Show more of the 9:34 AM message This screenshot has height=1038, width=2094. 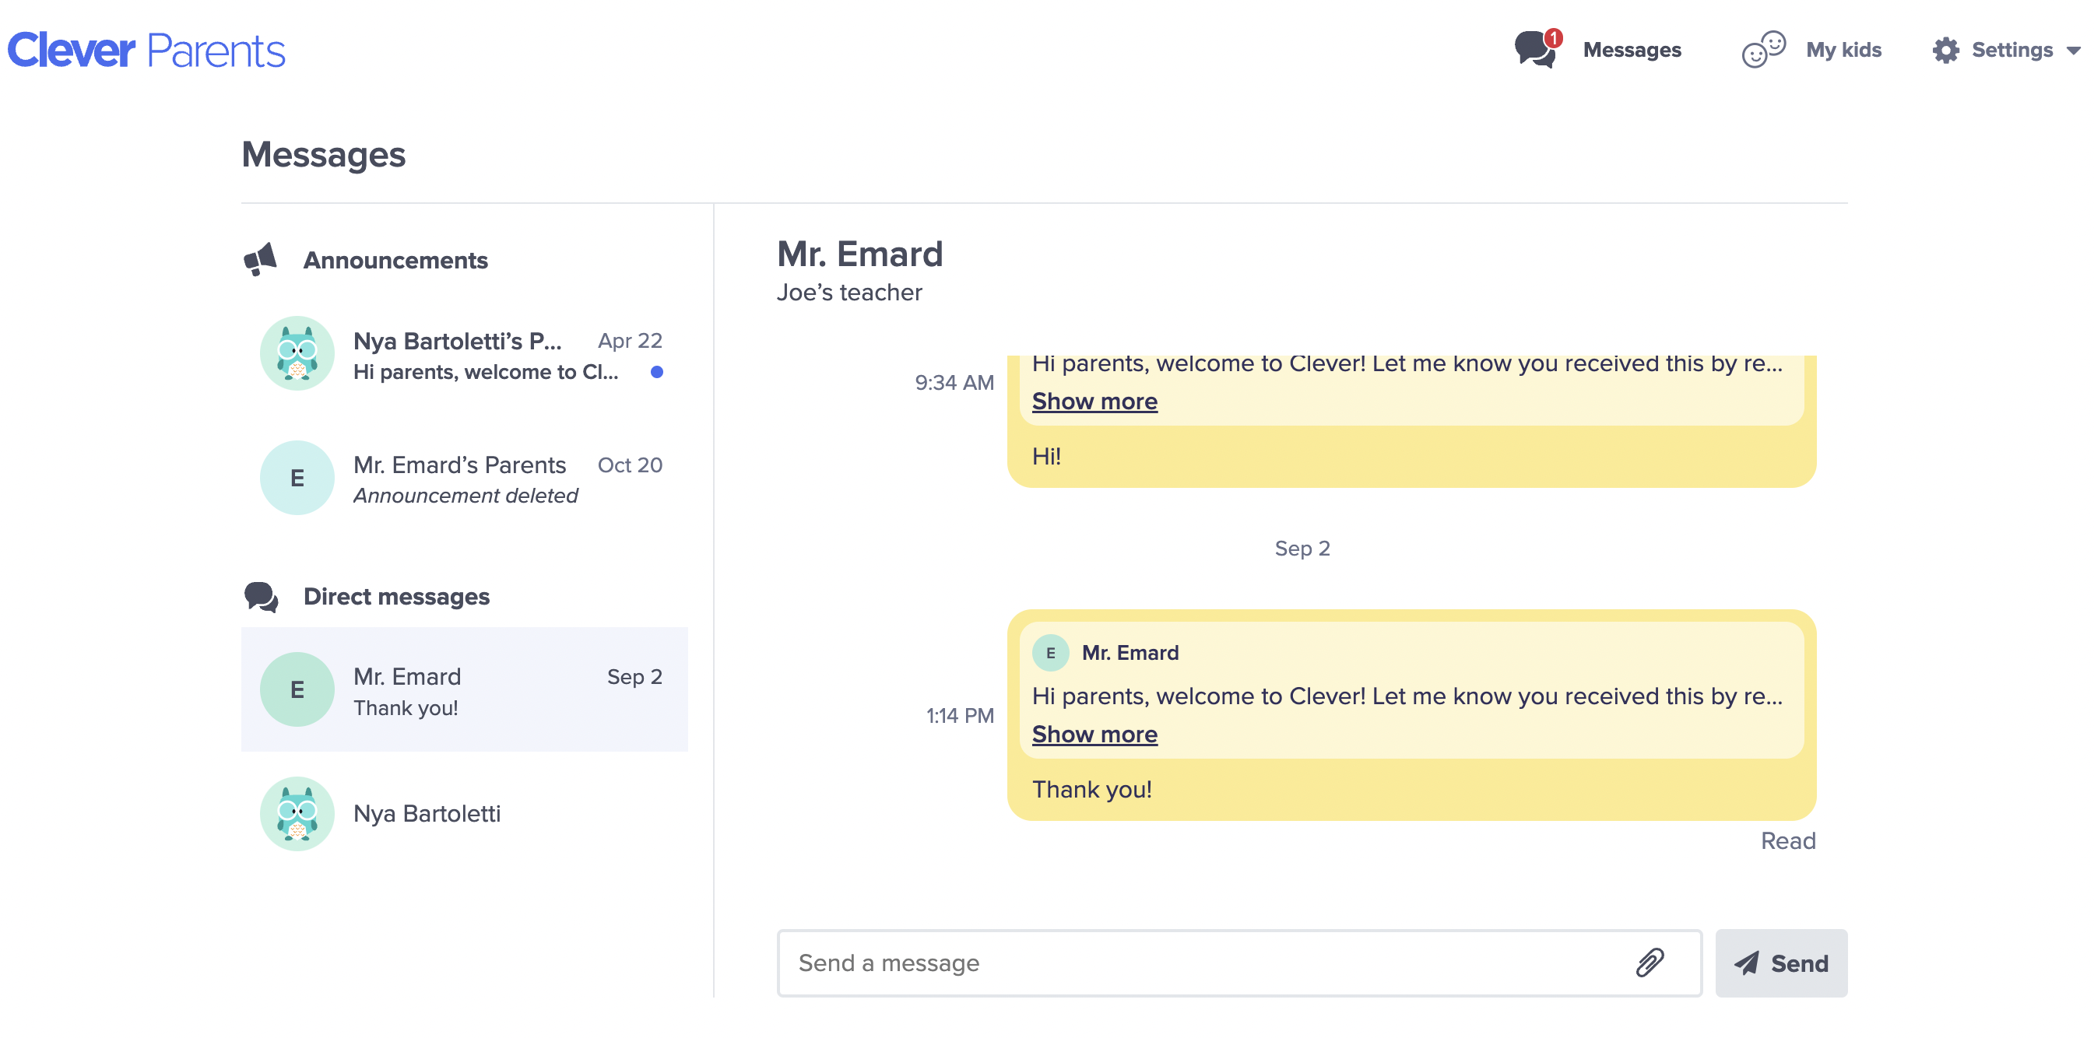[1094, 401]
